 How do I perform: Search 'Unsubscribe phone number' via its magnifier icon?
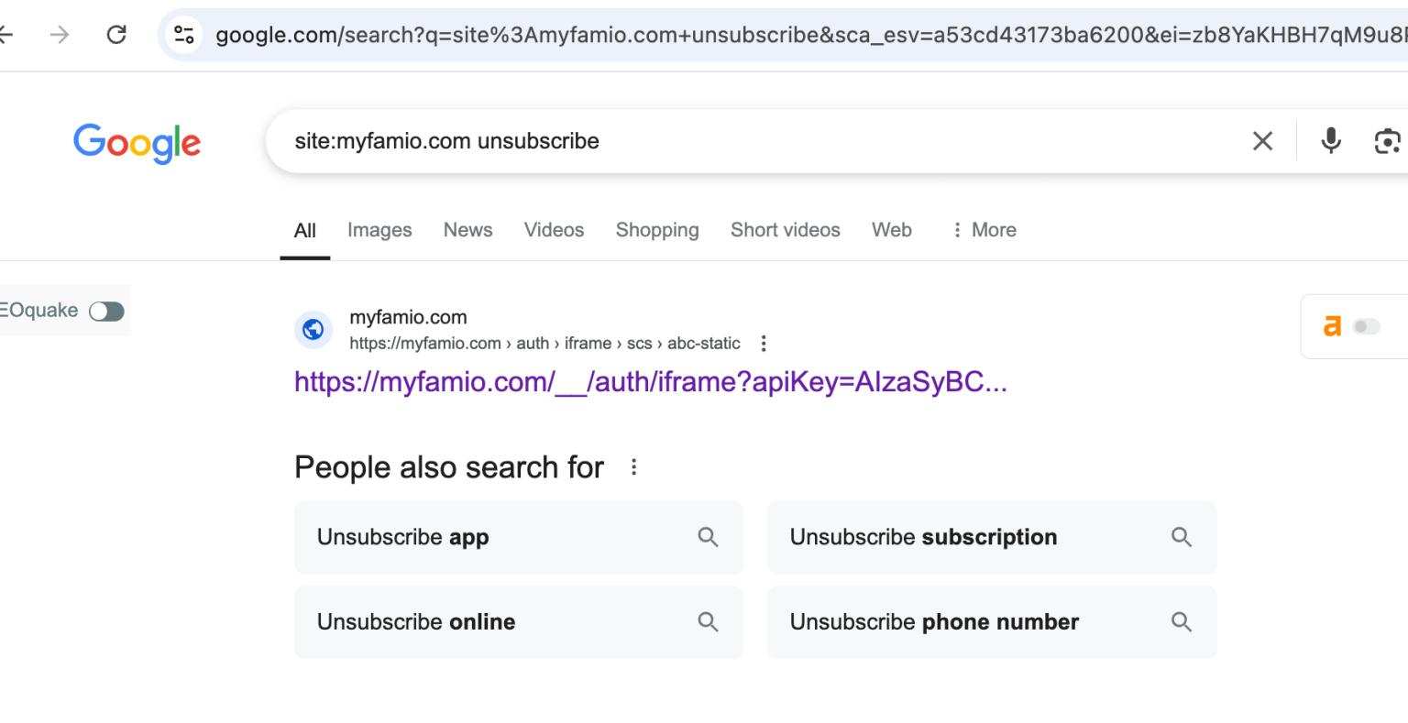pos(1182,621)
